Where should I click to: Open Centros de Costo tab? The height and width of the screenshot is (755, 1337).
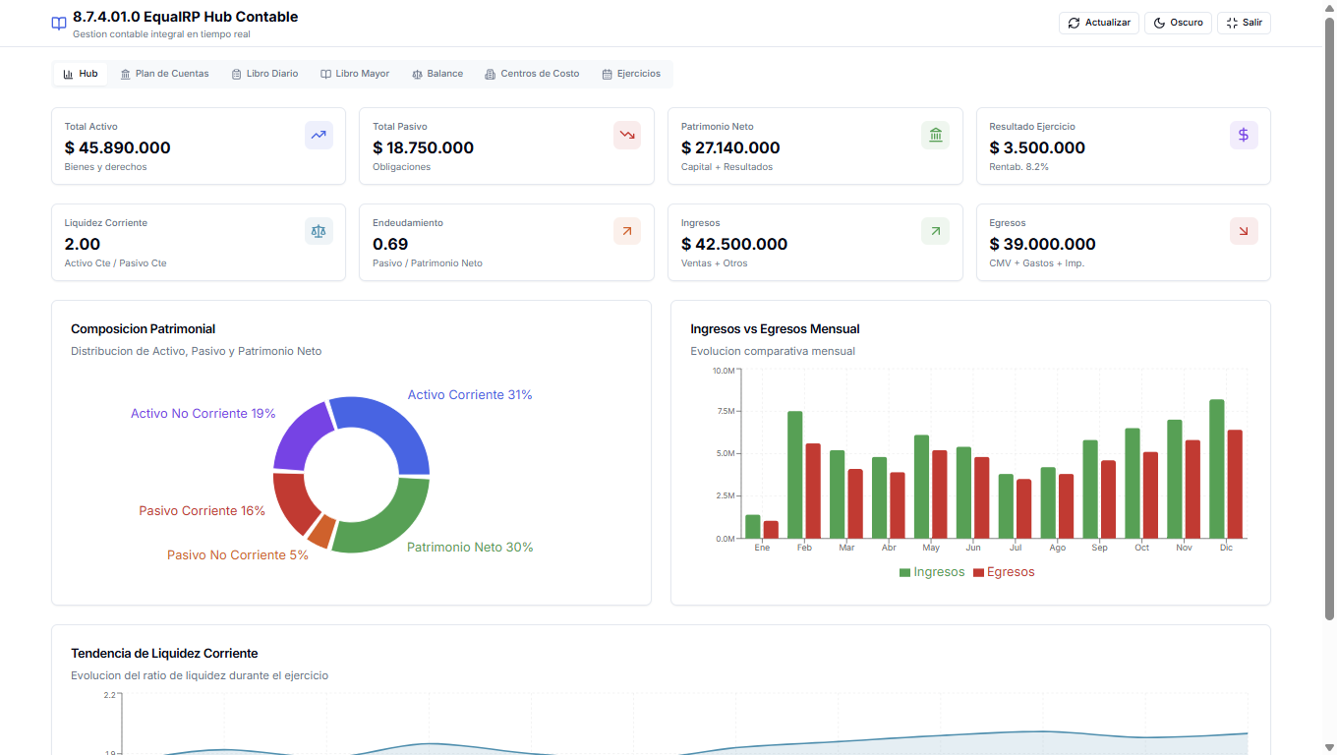(x=532, y=74)
